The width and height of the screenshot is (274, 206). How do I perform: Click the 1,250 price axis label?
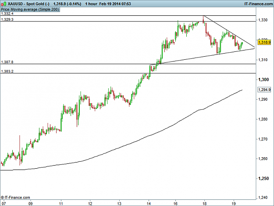pos(263,178)
